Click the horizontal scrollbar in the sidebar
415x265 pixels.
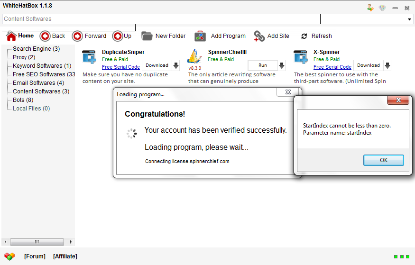(x=37, y=242)
